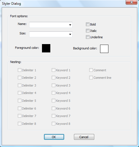This screenshot has width=139, height=147.
Task: Toggle the Delimiter 5 checkbox
Action: (19, 101)
